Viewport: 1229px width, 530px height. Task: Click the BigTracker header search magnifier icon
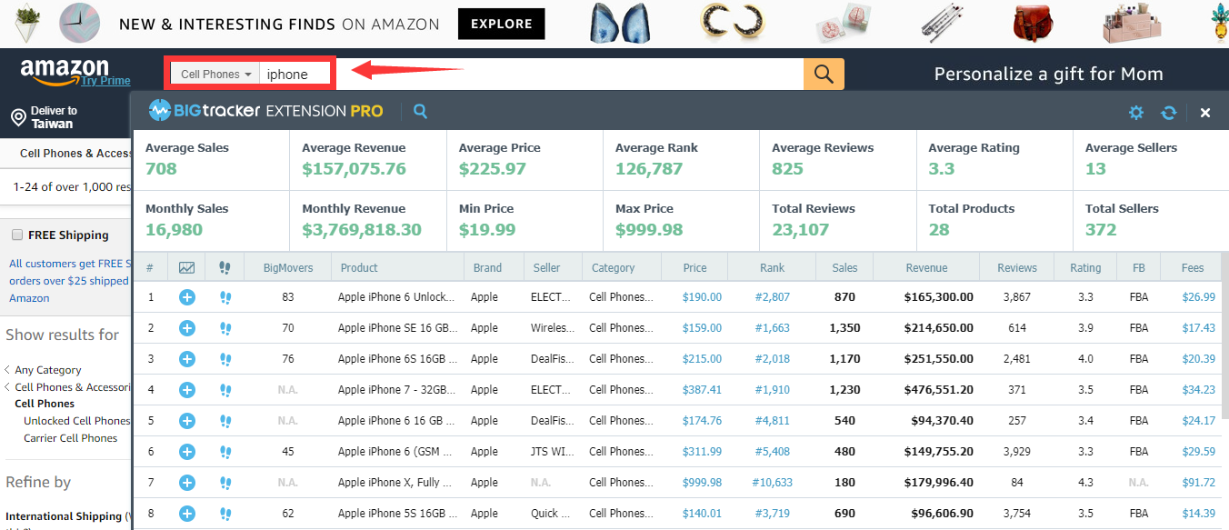pyautogui.click(x=420, y=111)
